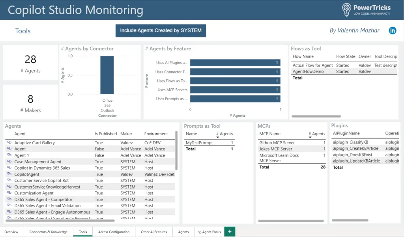Select the Tools page tab
The height and width of the screenshot is (237, 404).
pyautogui.click(x=83, y=232)
